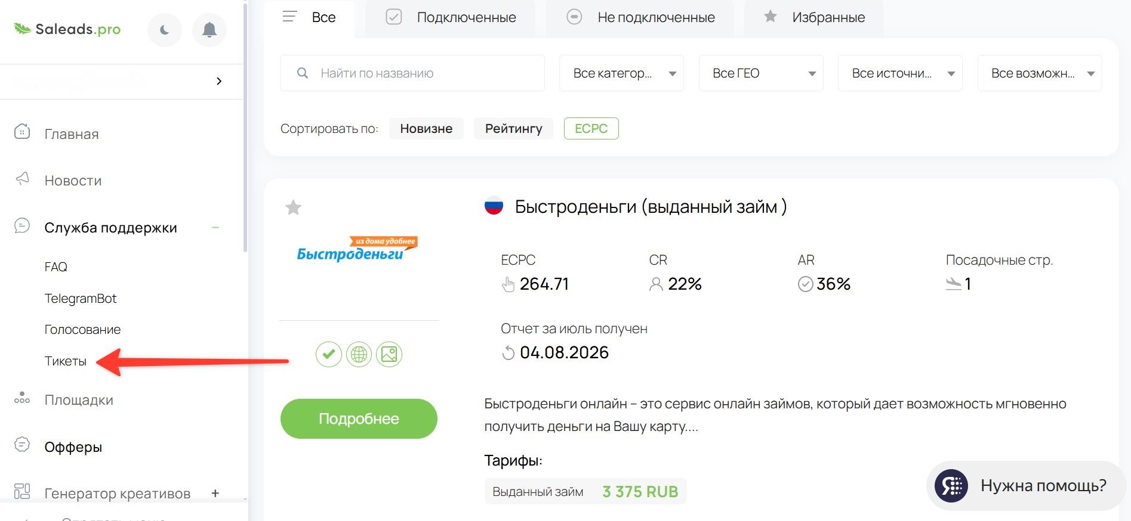Switch to the Подключенные tab
This screenshot has height=521, width=1131.
(451, 18)
